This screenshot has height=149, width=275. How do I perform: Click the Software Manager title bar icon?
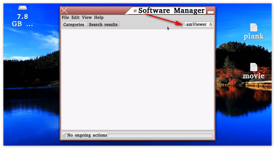pos(135,11)
